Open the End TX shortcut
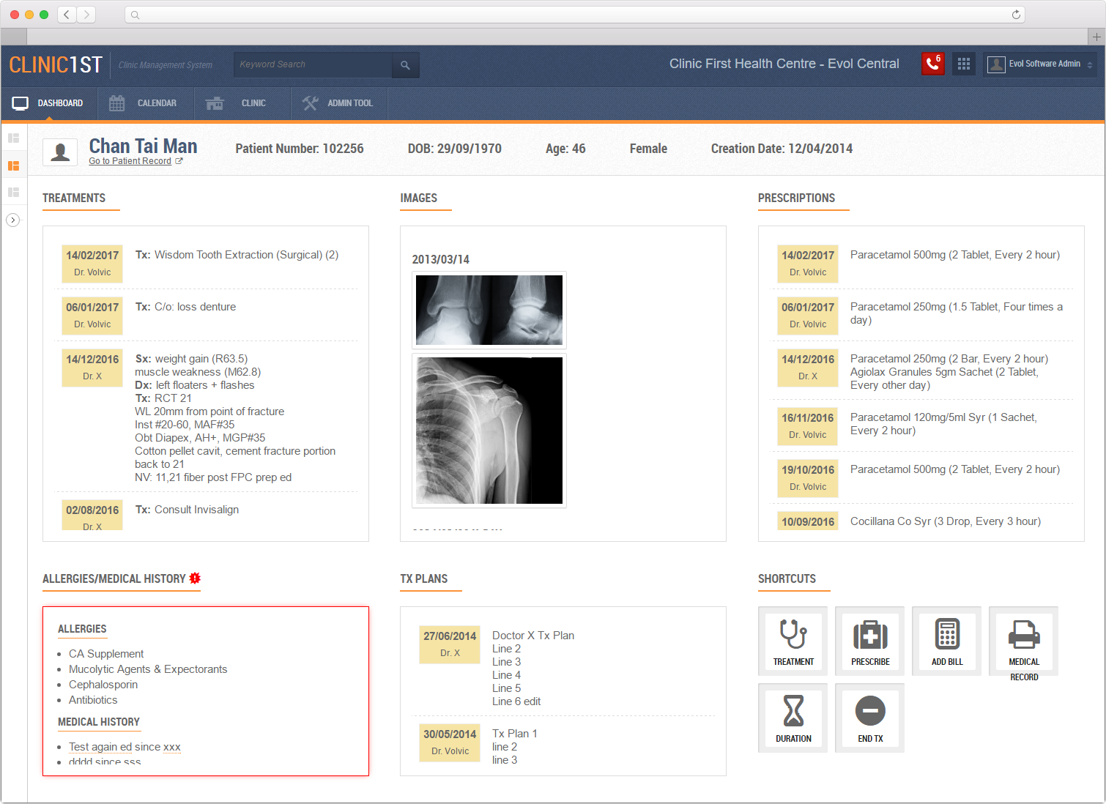The image size is (1106, 804). point(869,718)
